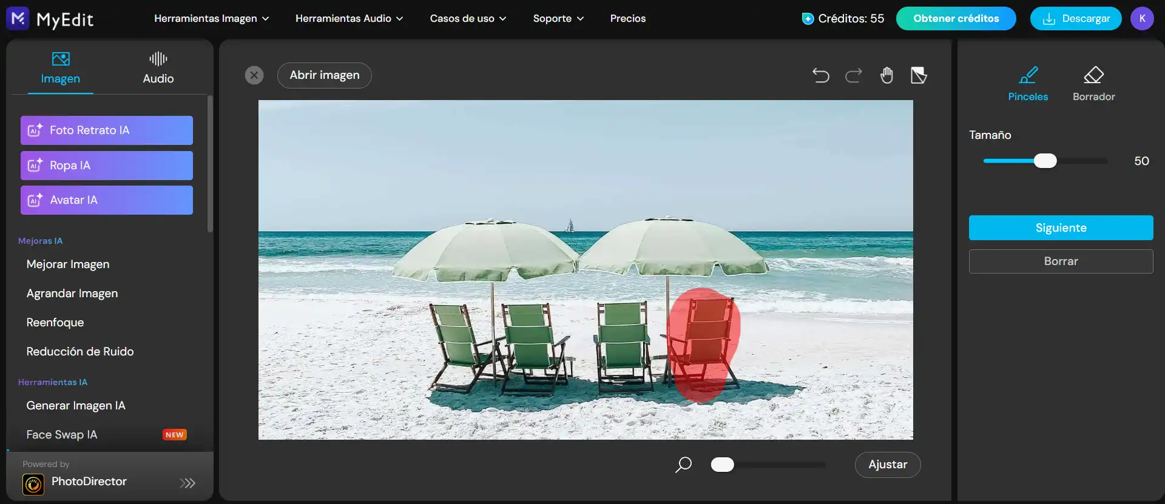Click the Descargar download button
This screenshot has height=504, width=1165.
tap(1076, 19)
